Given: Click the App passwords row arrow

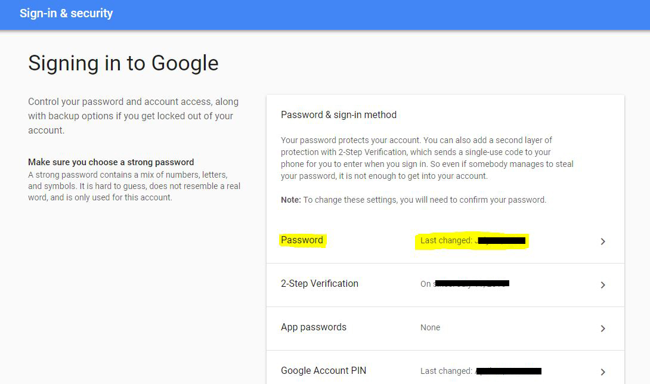Looking at the screenshot, I should [x=603, y=329].
